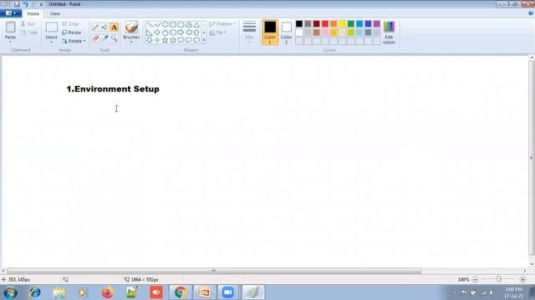Activate the Color 1 foreground selector
Screen dimensions: 535x300
coord(270,32)
